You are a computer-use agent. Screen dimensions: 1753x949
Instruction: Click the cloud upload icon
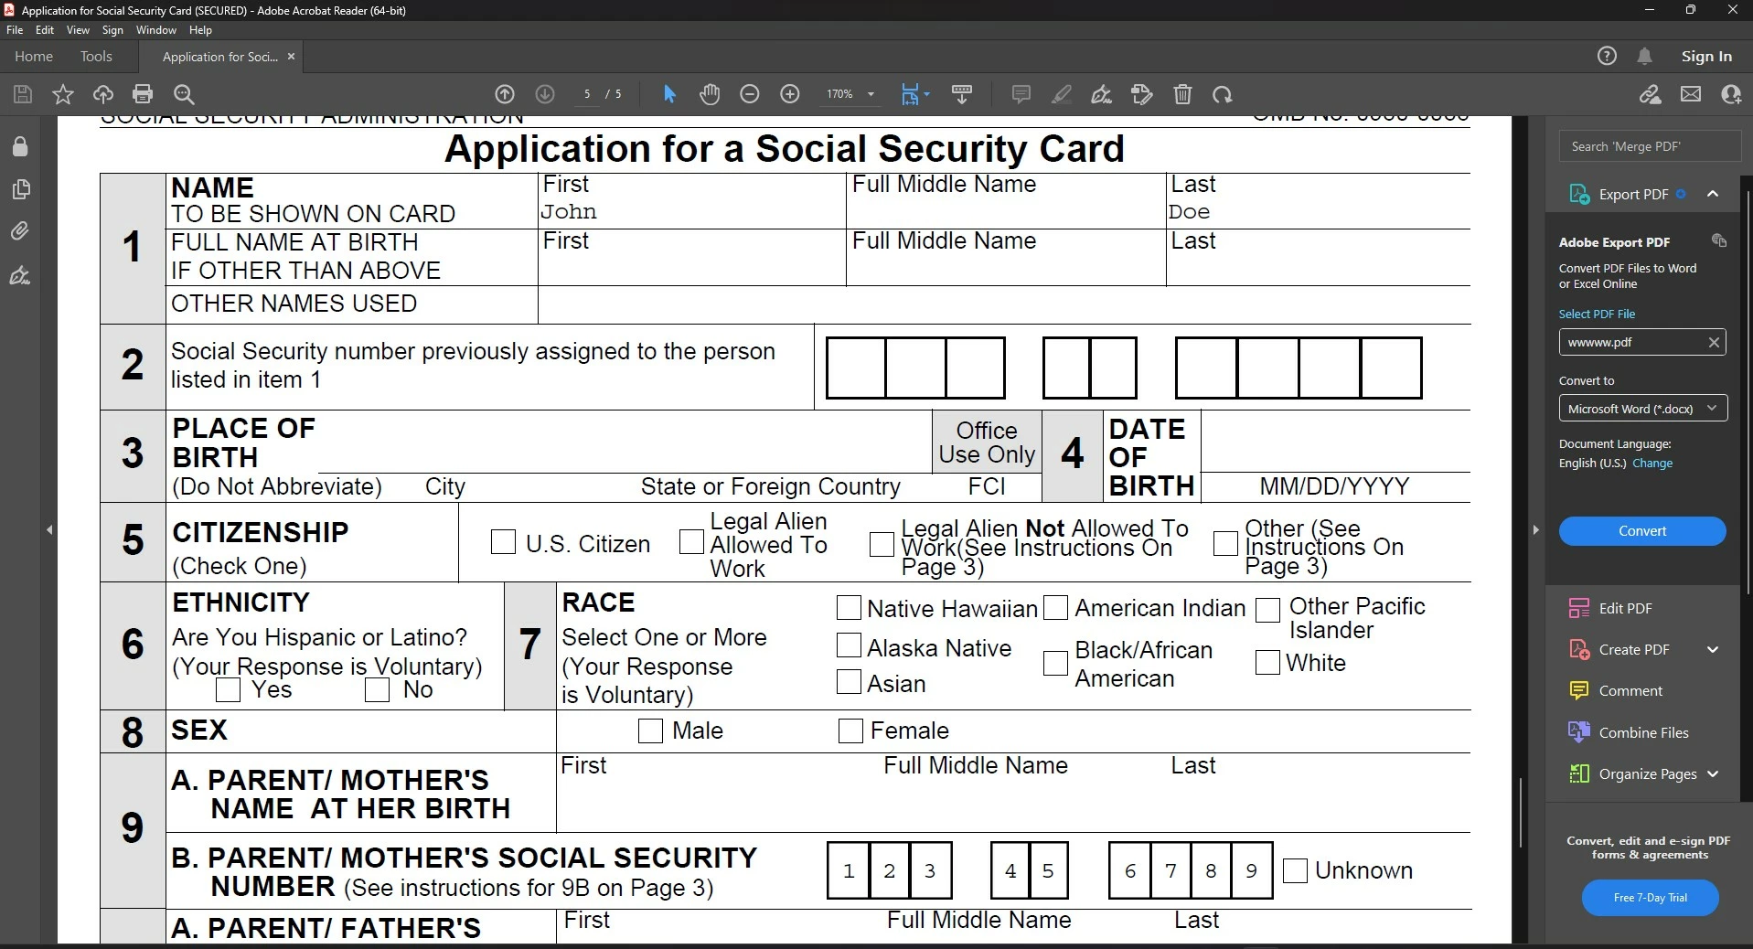tap(103, 94)
